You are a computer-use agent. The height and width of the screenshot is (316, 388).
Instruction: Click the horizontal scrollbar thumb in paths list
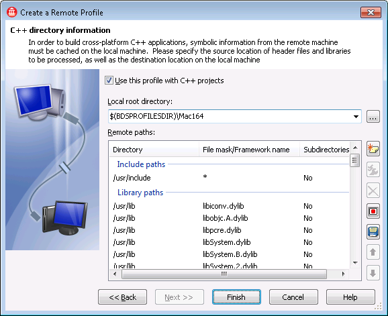click(224, 274)
